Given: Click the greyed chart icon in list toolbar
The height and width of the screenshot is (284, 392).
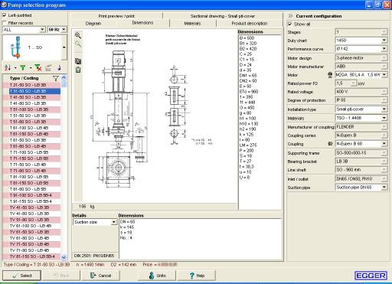Looking at the screenshot, I should point(48,67).
